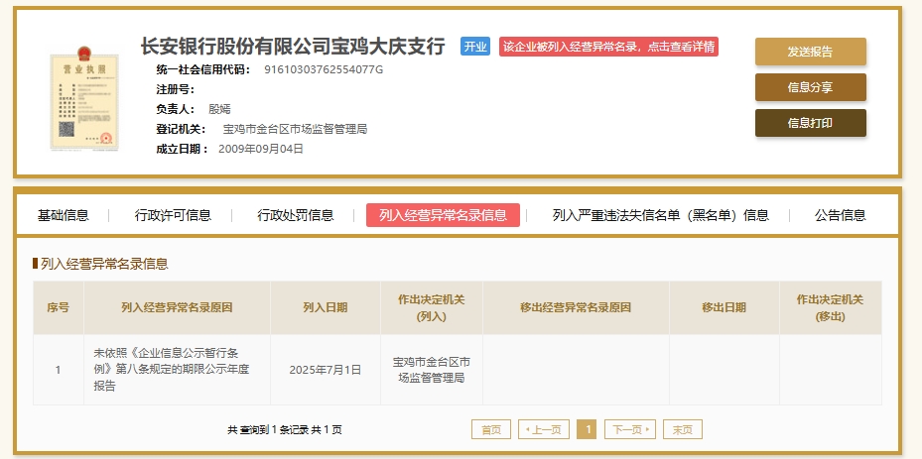Click the 移出日期 column header

pyautogui.click(x=724, y=307)
